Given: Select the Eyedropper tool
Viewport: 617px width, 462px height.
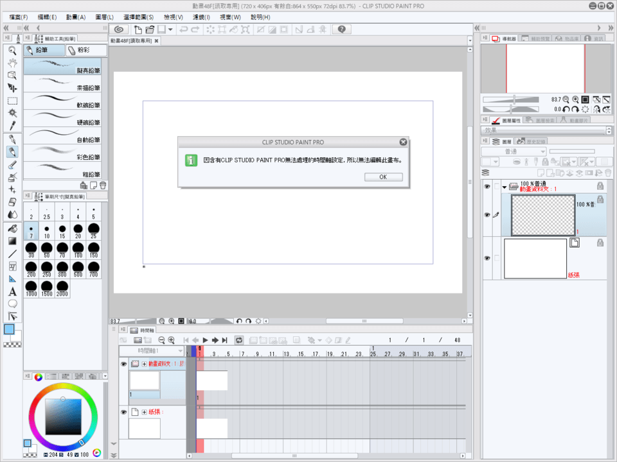Looking at the screenshot, I should [x=12, y=126].
